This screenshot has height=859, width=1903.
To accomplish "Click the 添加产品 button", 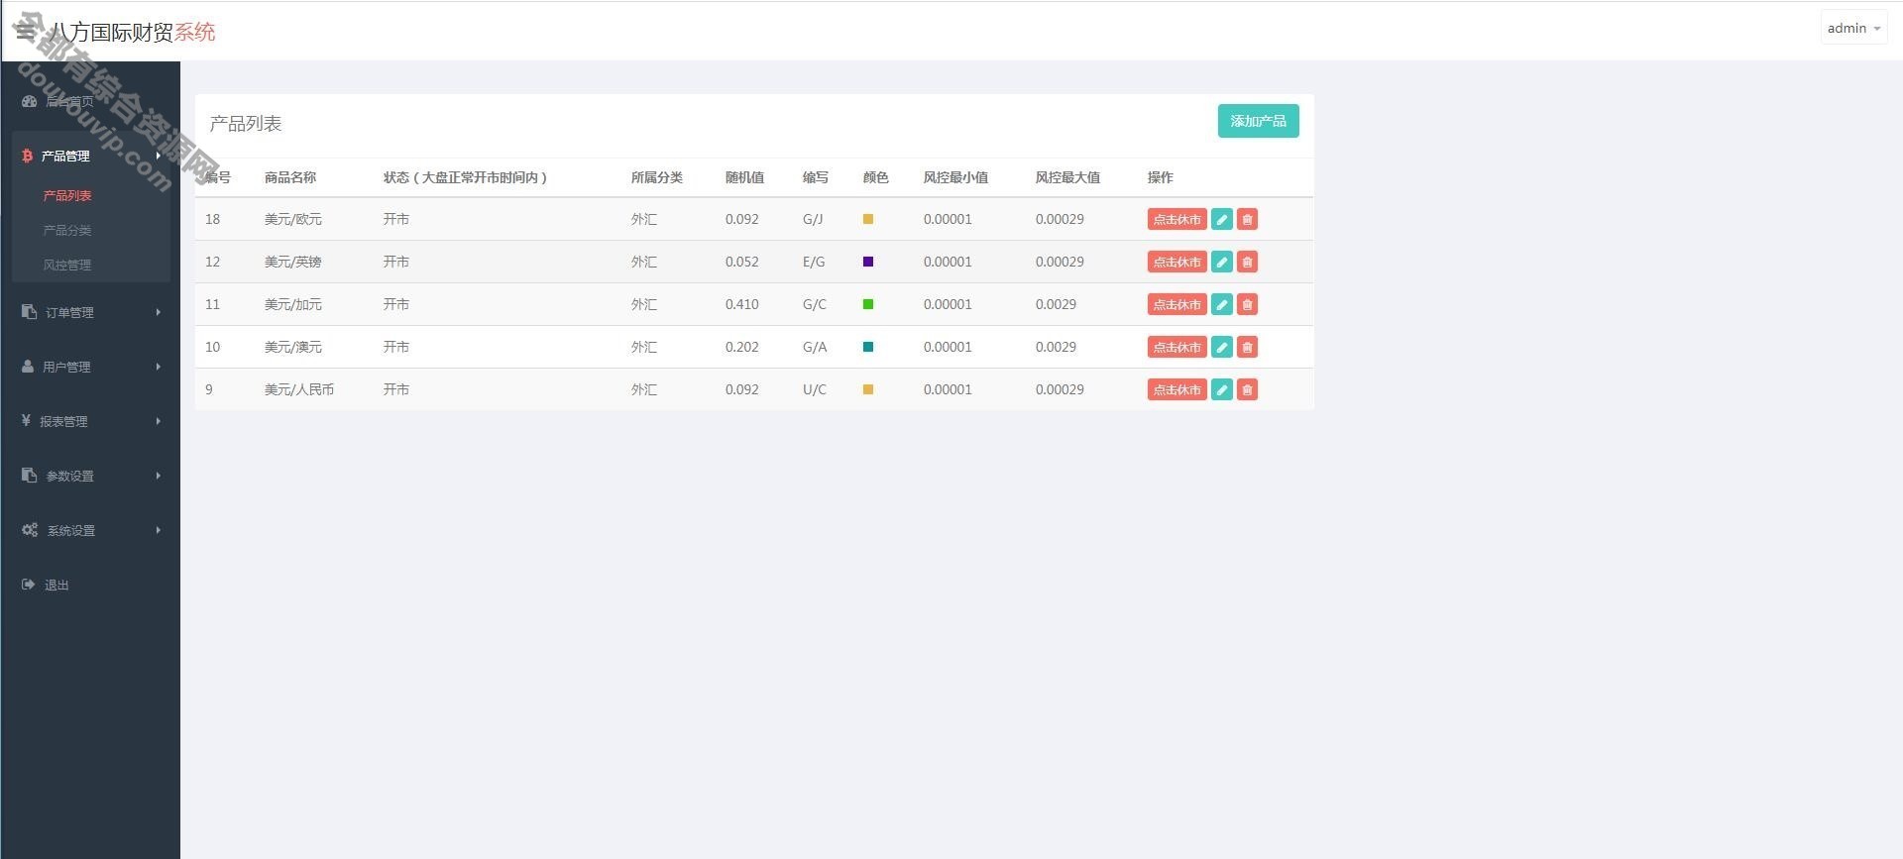I will [1258, 121].
